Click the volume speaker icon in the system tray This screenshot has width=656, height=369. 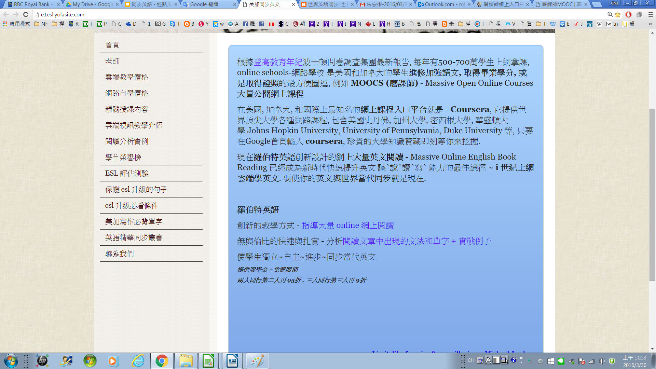click(x=602, y=361)
